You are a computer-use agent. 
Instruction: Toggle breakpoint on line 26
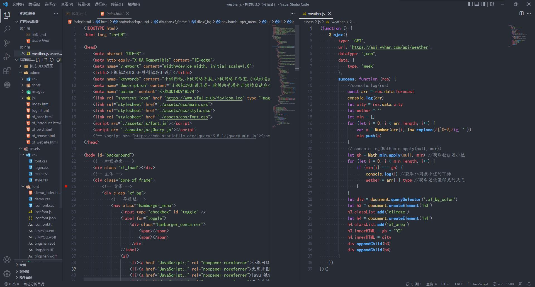[66, 186]
